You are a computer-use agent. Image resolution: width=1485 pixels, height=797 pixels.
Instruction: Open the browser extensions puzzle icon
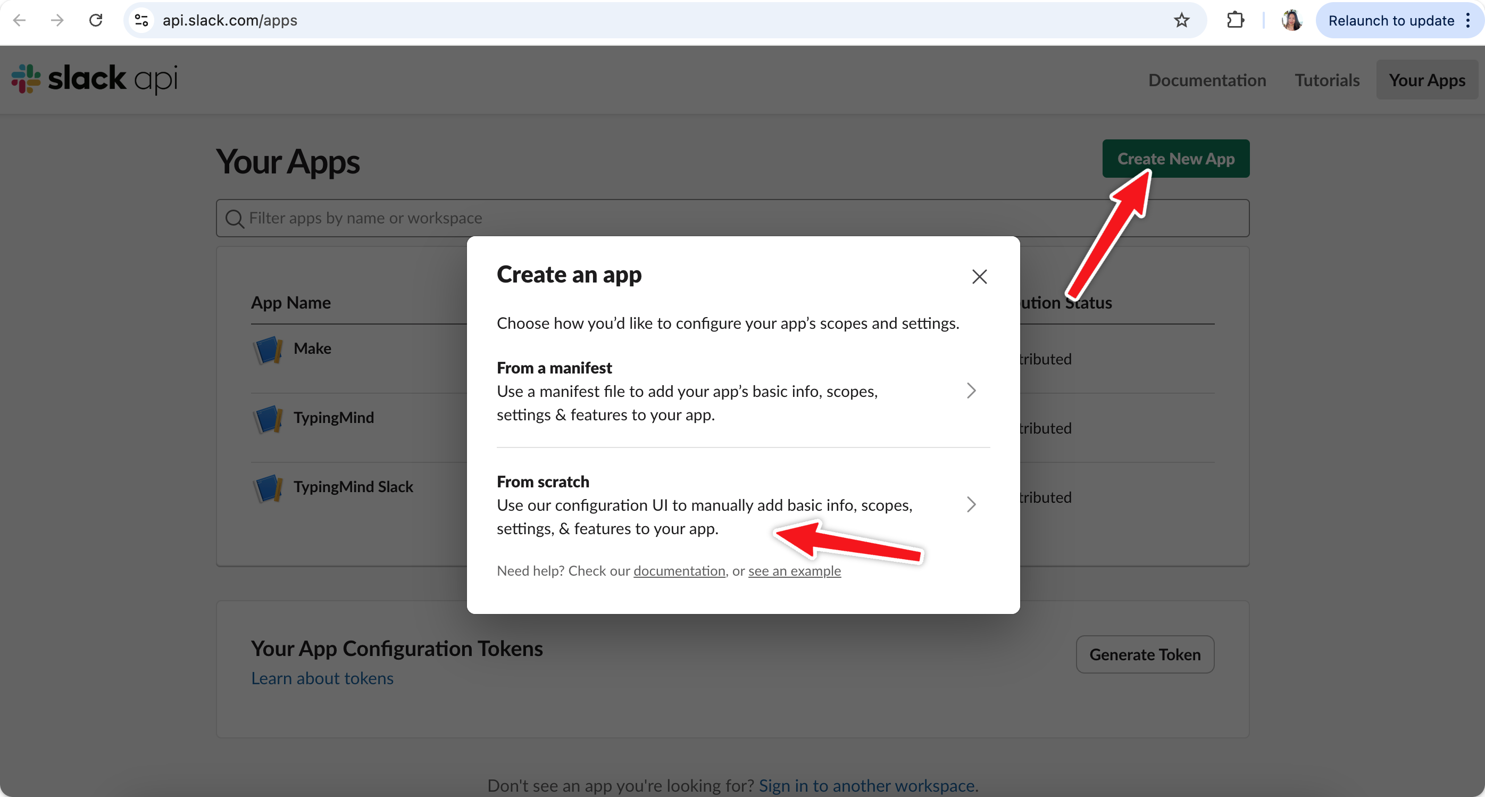(x=1235, y=21)
